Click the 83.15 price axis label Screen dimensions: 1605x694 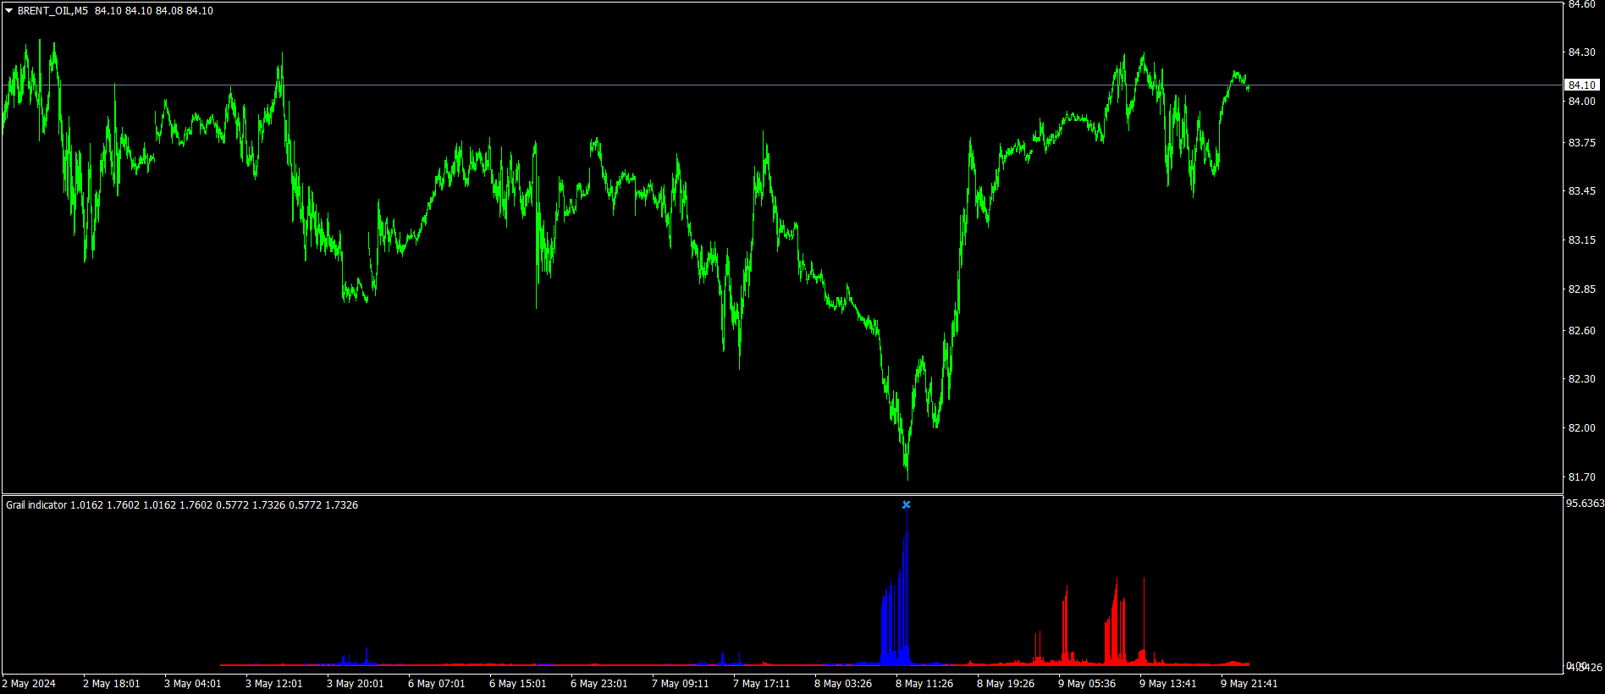1581,240
